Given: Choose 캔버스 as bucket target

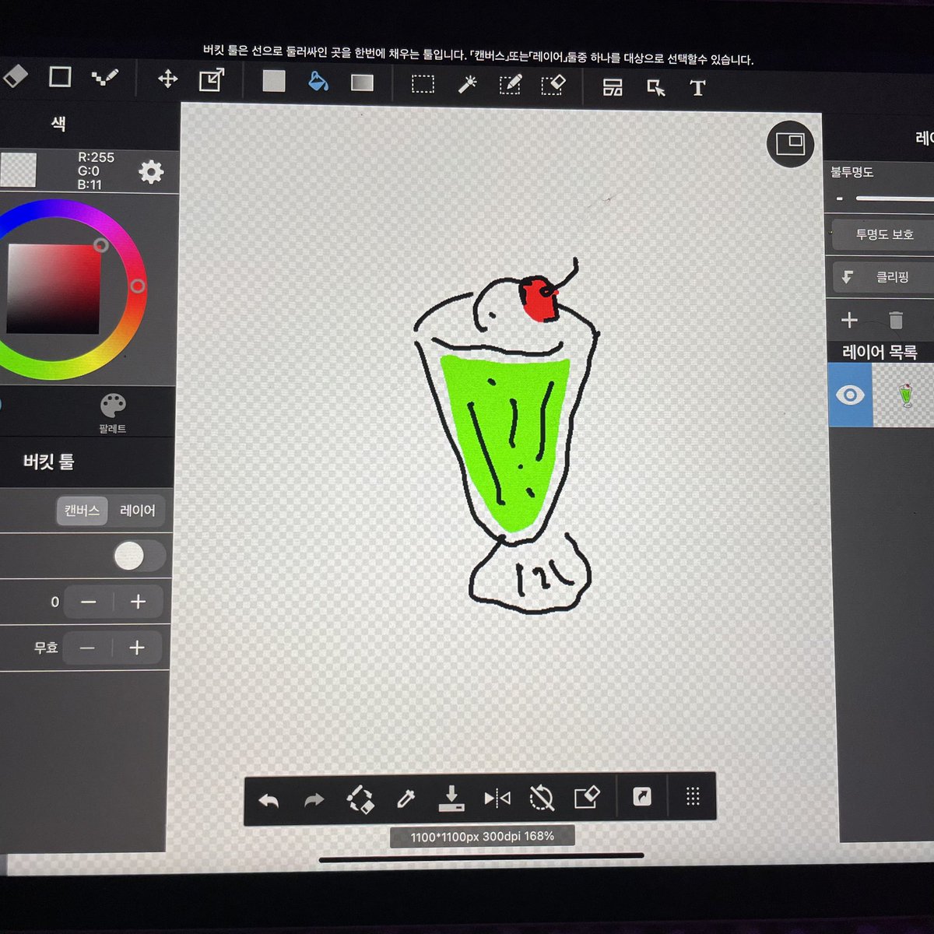Looking at the screenshot, I should pos(82,511).
